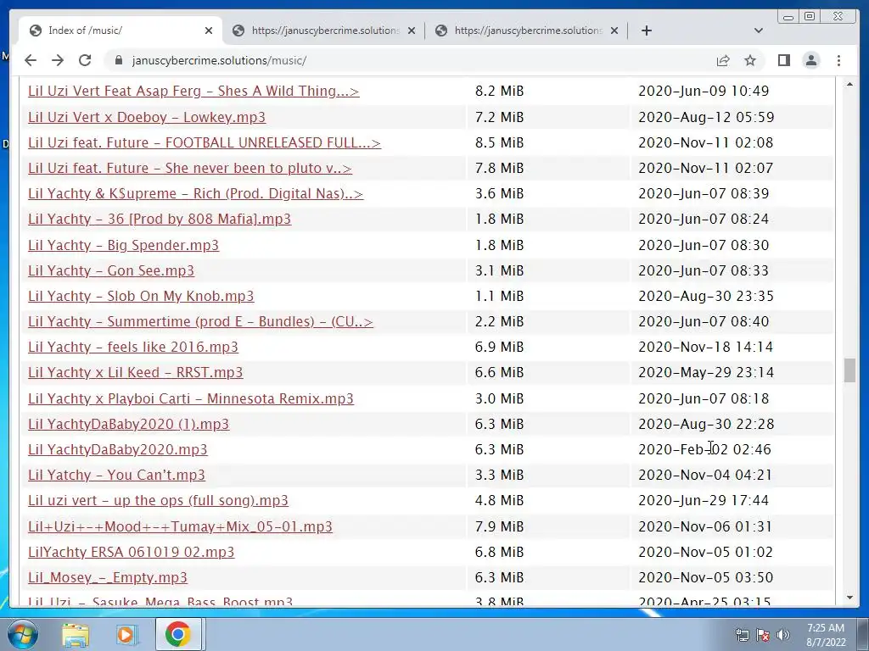Viewport: 869px width, 651px height.
Task: Click the date 2020-Nov-18 14:14
Action: coord(705,347)
